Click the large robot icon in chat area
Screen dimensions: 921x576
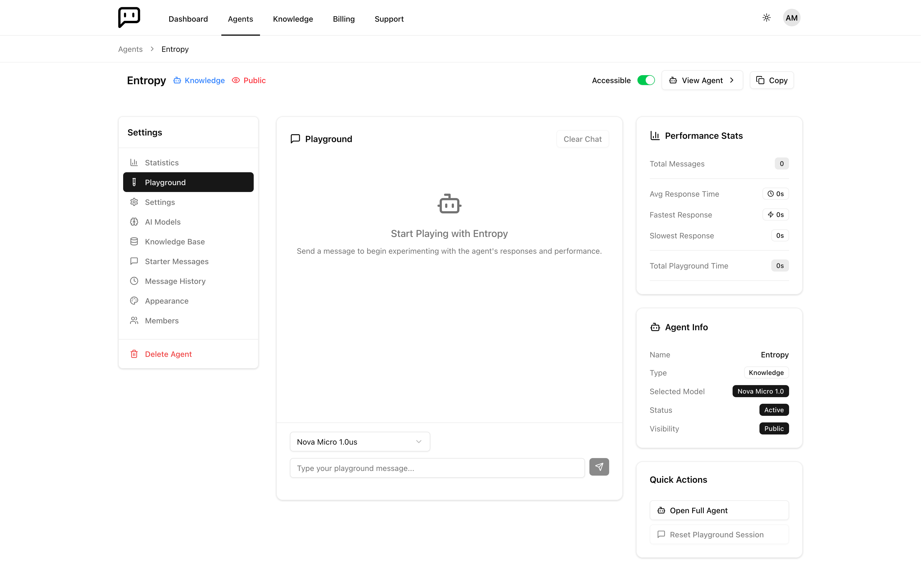(x=450, y=204)
